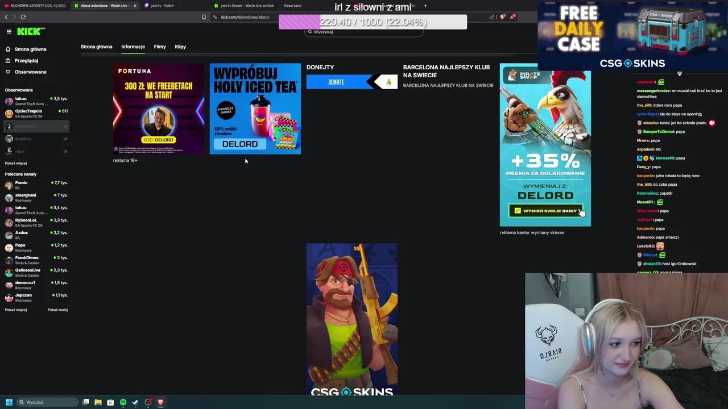Image resolution: width=728 pixels, height=409 pixels.
Task: Click the Polecane kanały section label
Action: (20, 174)
